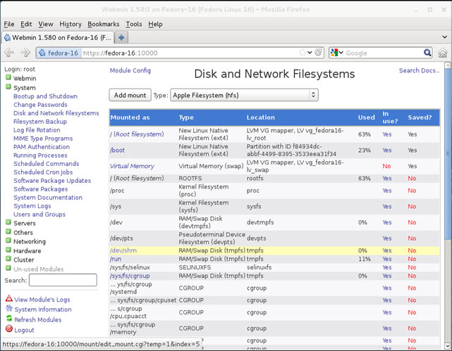Open the Edit menu
This screenshot has width=452, height=351.
coord(26,24)
